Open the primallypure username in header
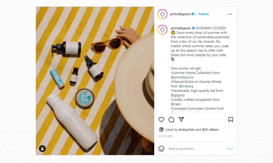Image resolution: width=273 pixels, height=163 pixels. coord(180,14)
